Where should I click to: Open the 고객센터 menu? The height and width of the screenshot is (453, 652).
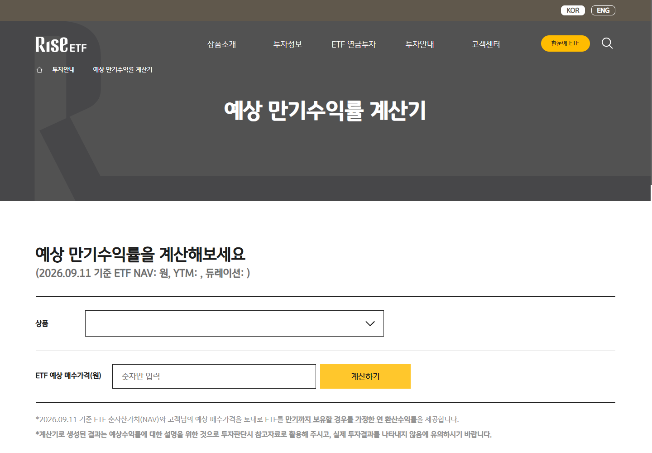486,44
